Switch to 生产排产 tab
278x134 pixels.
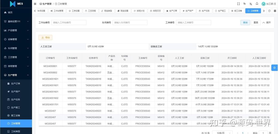(x=188, y=11)
